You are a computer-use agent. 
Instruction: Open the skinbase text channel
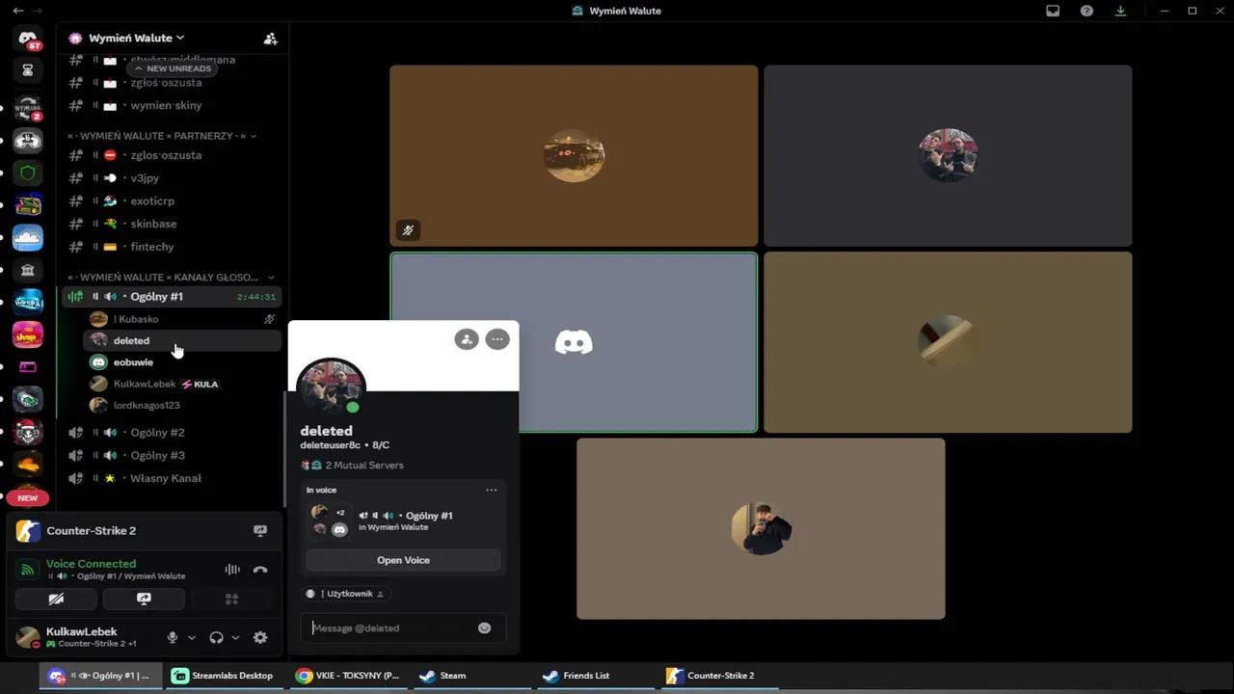tap(153, 224)
